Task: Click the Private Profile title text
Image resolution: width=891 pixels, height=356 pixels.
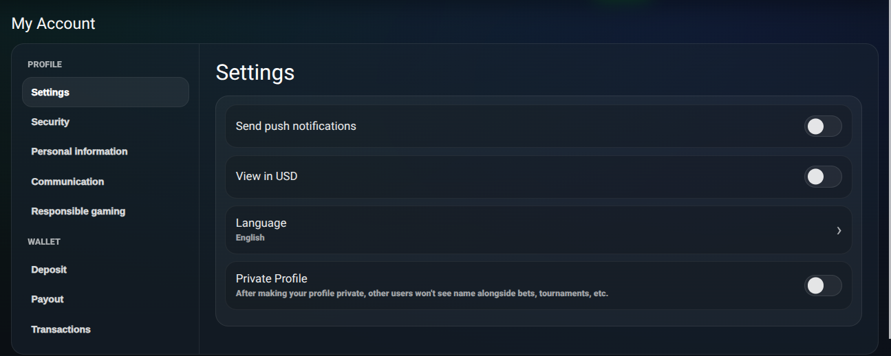Action: (x=271, y=278)
